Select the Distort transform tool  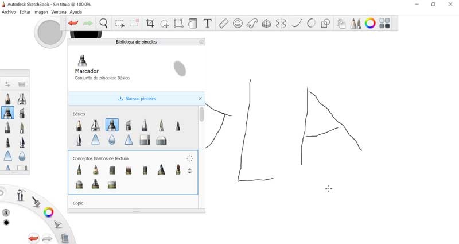click(x=178, y=23)
